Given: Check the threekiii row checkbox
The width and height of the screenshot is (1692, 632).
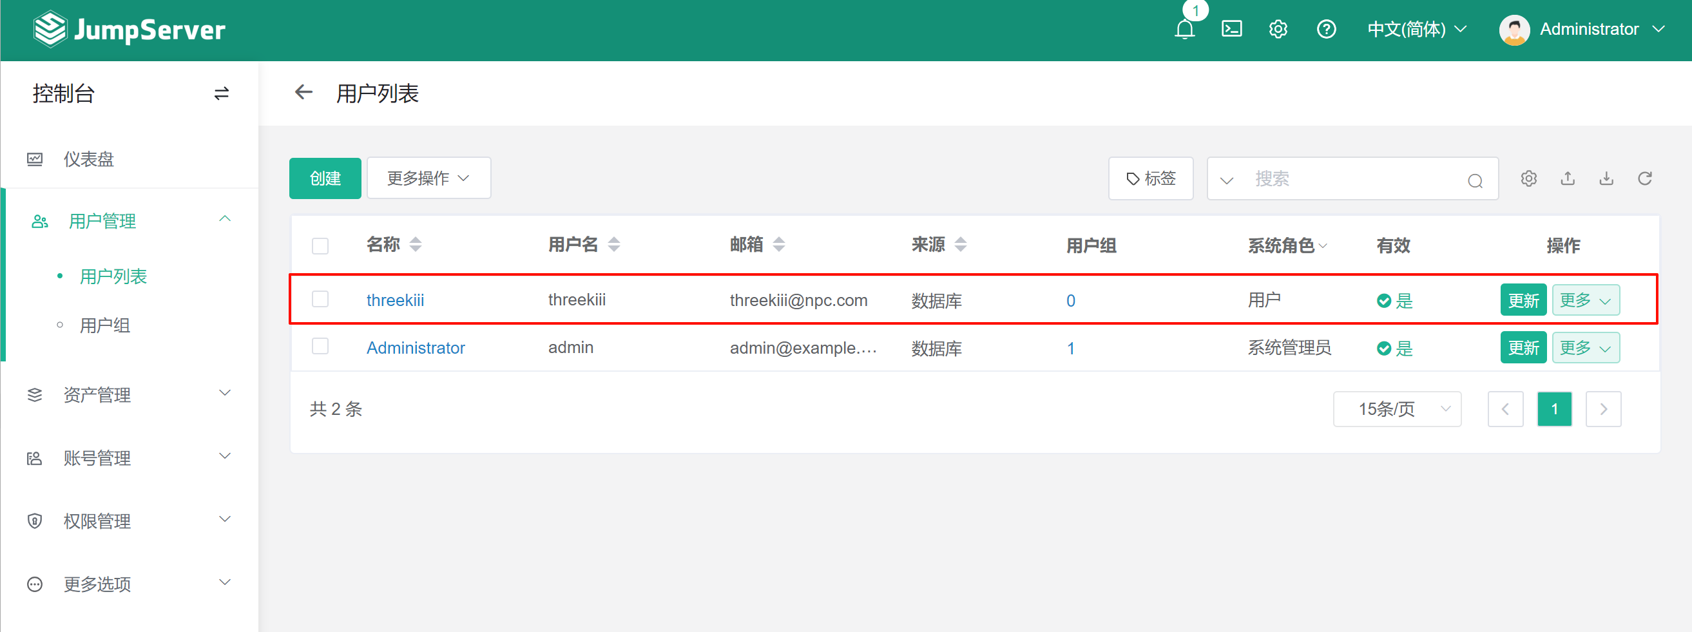Looking at the screenshot, I should click(320, 300).
